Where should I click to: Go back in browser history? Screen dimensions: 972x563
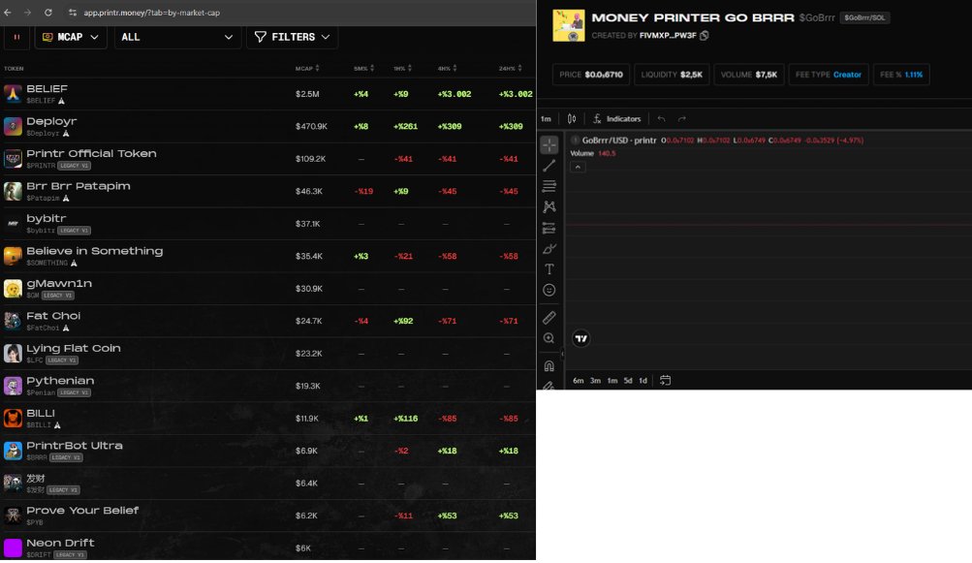pos(8,13)
